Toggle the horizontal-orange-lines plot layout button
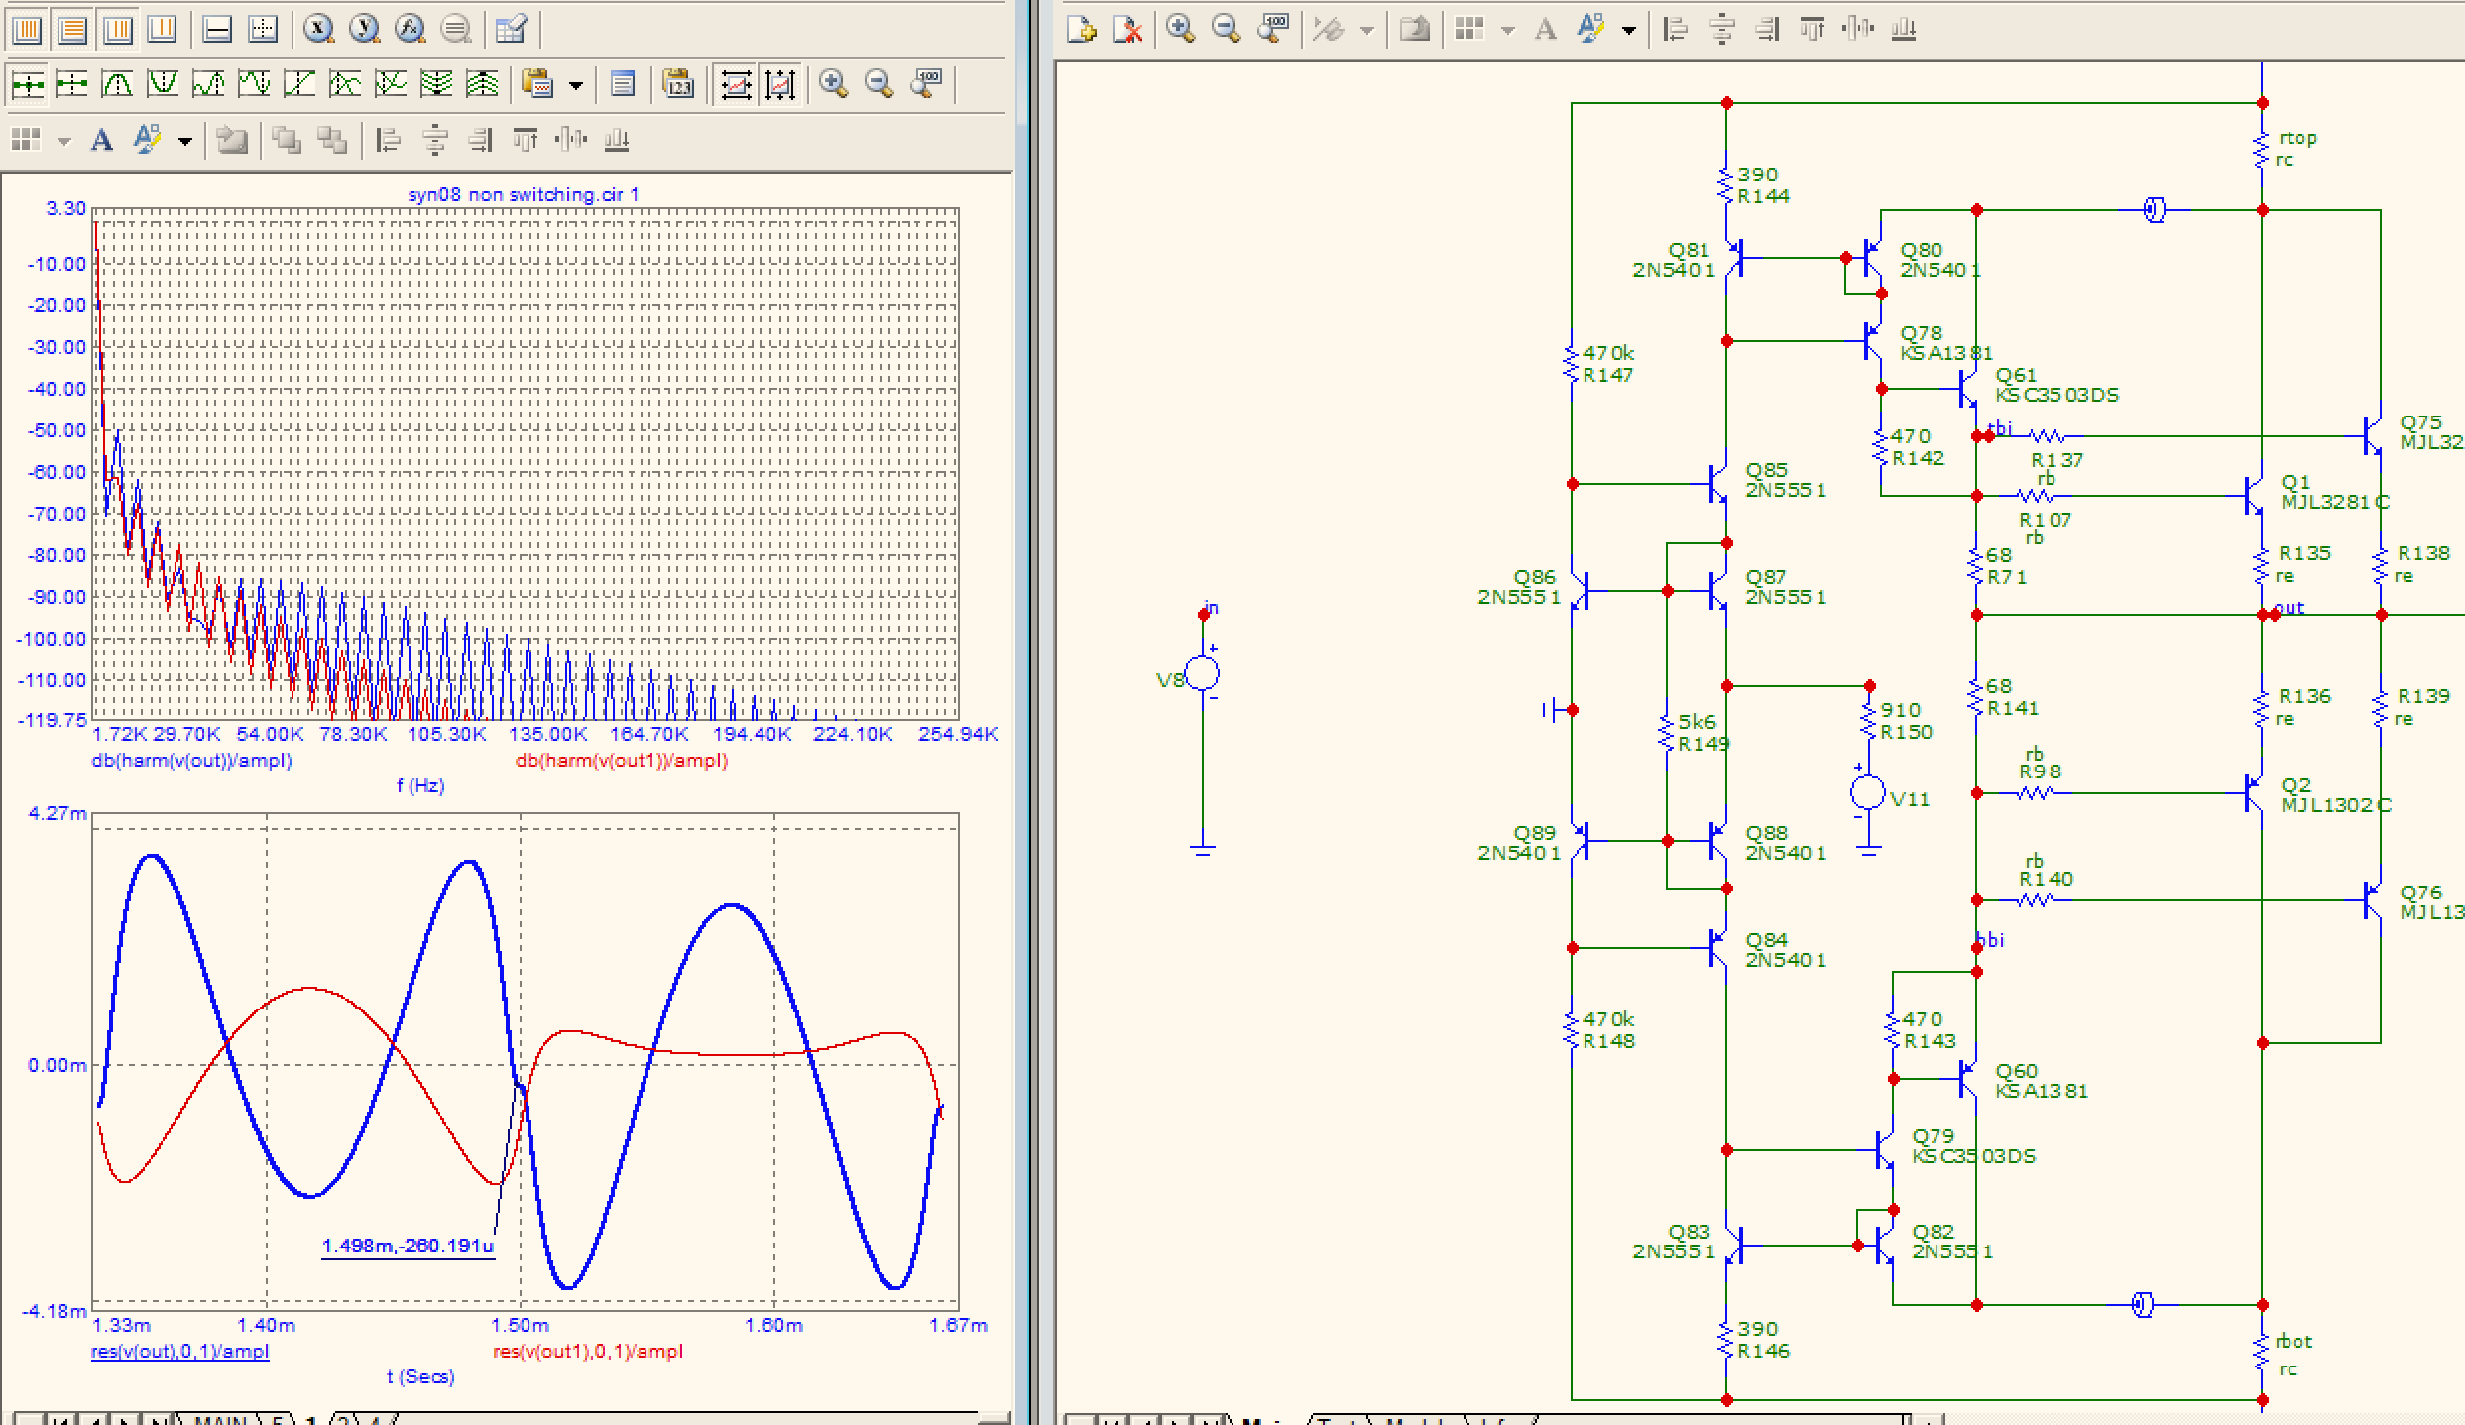 coord(72,29)
